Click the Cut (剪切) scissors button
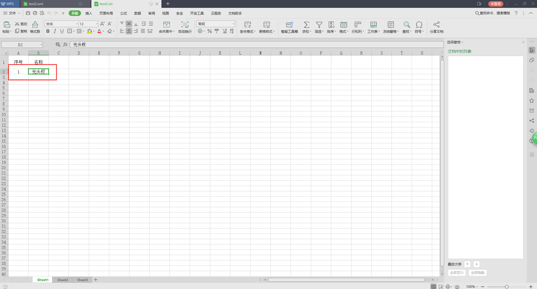This screenshot has height=289, width=537. click(21, 24)
